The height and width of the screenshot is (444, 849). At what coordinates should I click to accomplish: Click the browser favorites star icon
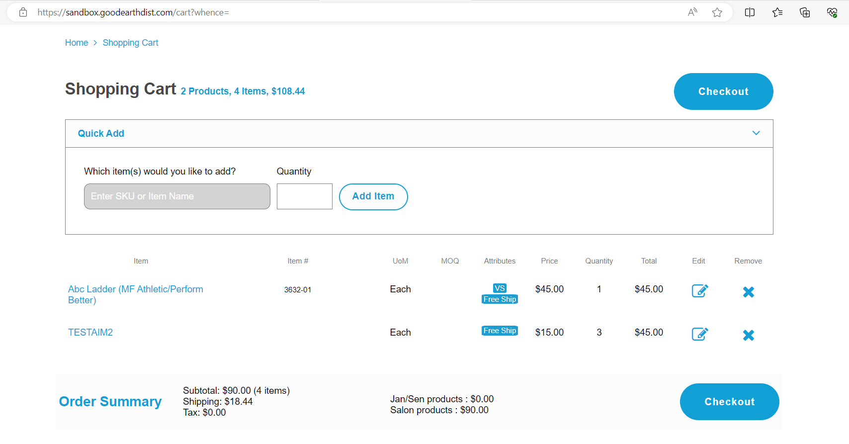pos(717,12)
